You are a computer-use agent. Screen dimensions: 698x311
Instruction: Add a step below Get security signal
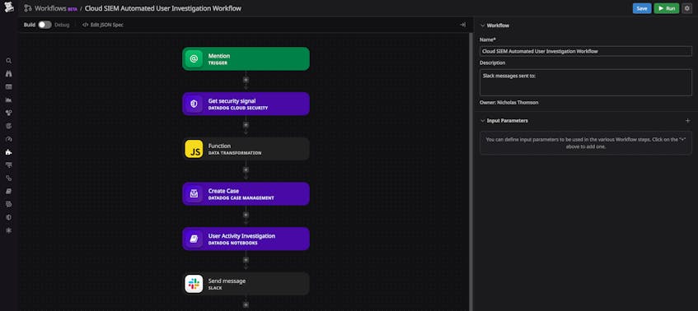pos(246,125)
